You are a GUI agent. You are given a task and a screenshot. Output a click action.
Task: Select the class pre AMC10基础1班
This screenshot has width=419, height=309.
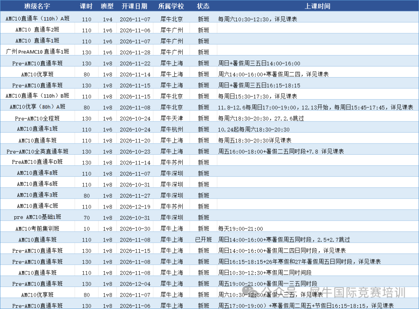pos(37,217)
